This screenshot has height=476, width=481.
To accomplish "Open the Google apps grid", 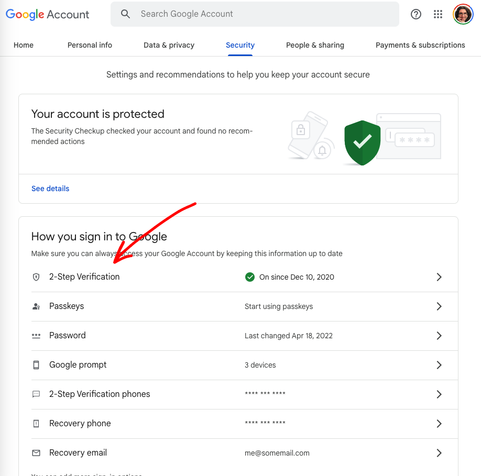I will pos(438,14).
